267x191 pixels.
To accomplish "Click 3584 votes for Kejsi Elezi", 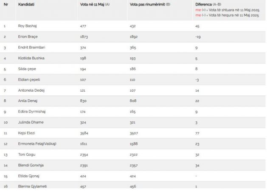I will 84,133.
